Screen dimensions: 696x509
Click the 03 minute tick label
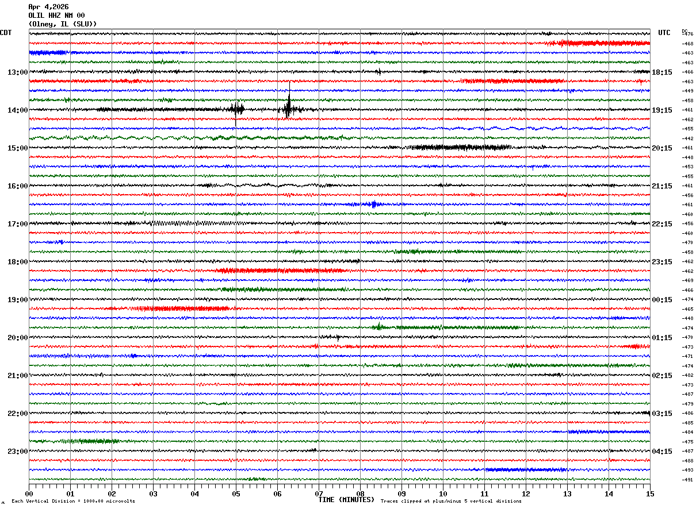click(153, 494)
